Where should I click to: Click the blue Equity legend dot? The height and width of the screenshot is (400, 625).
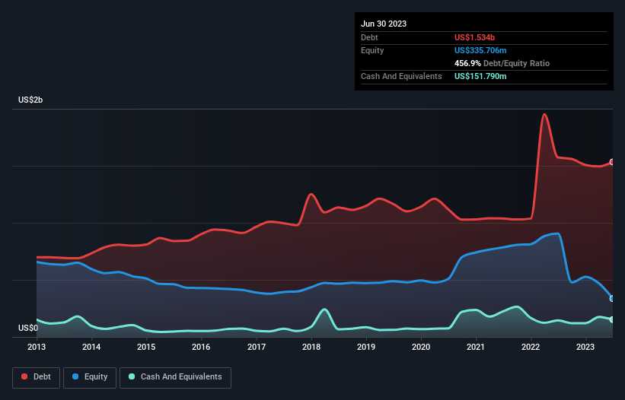pyautogui.click(x=75, y=376)
